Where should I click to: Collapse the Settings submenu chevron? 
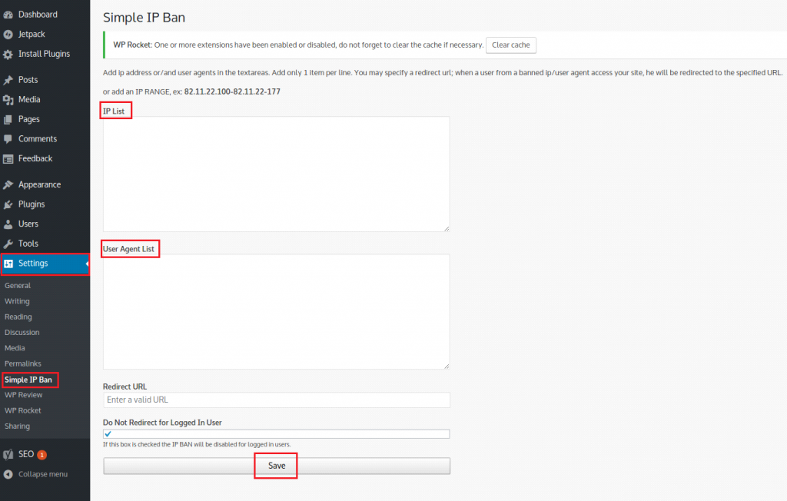tap(86, 263)
